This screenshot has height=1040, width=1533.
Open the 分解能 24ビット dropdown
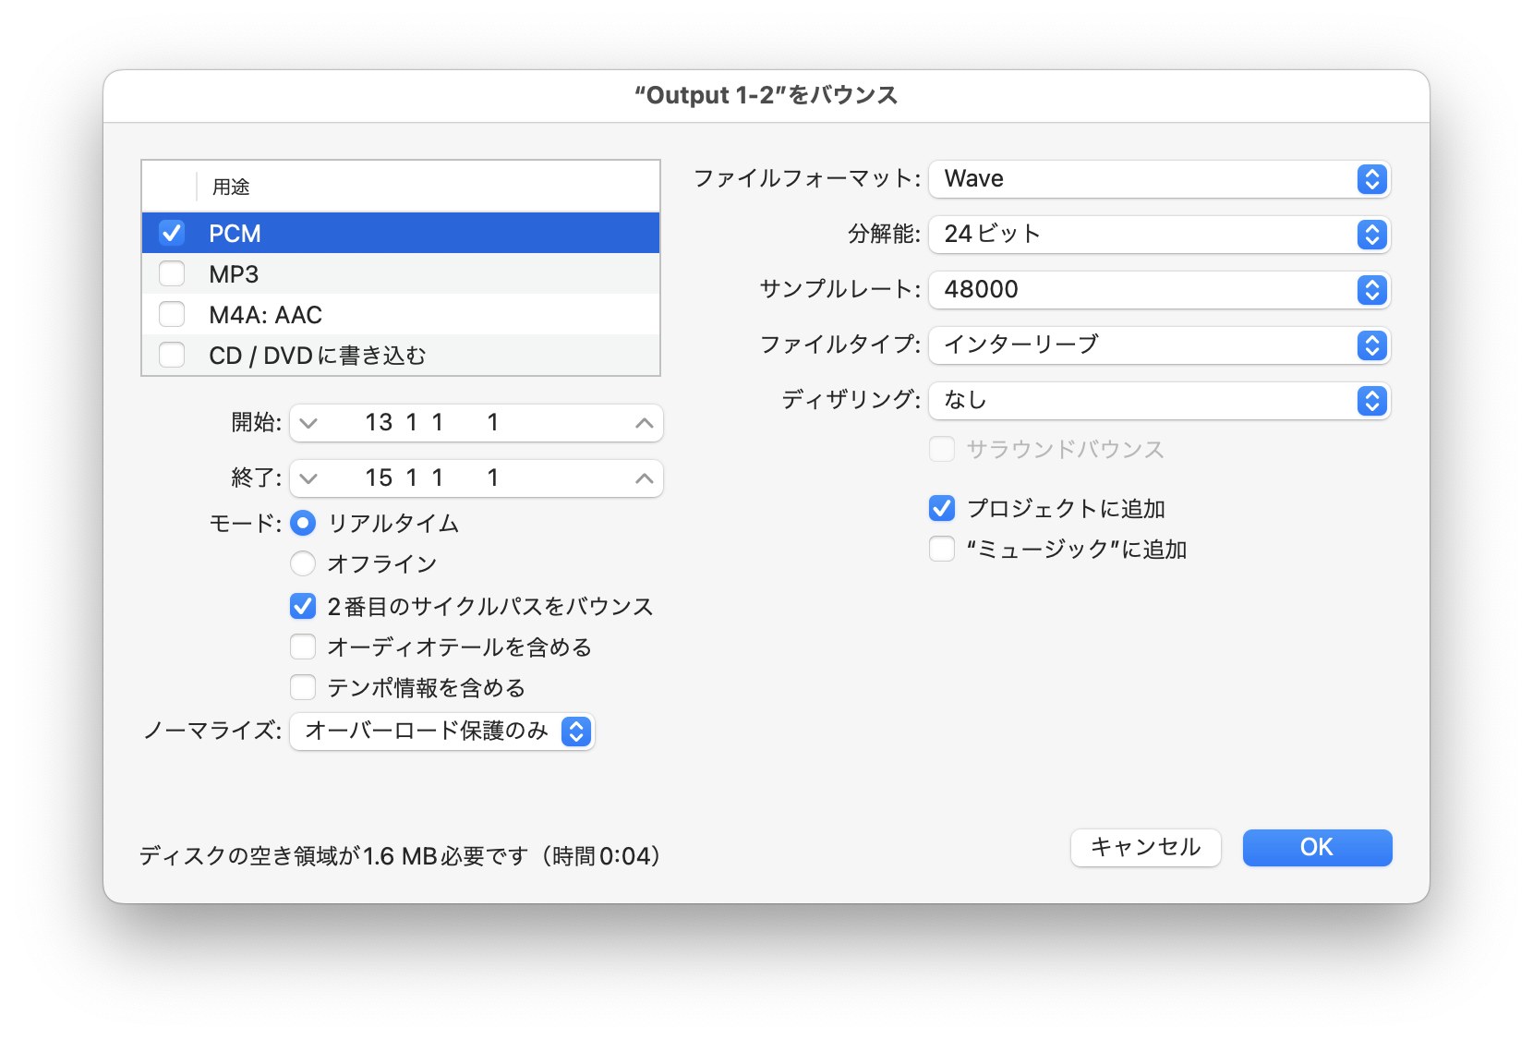click(x=1159, y=235)
